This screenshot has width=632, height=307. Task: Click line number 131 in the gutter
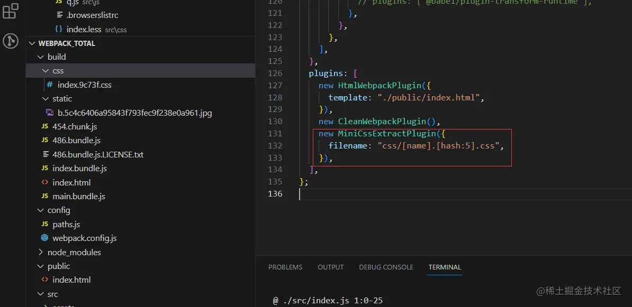tap(275, 133)
